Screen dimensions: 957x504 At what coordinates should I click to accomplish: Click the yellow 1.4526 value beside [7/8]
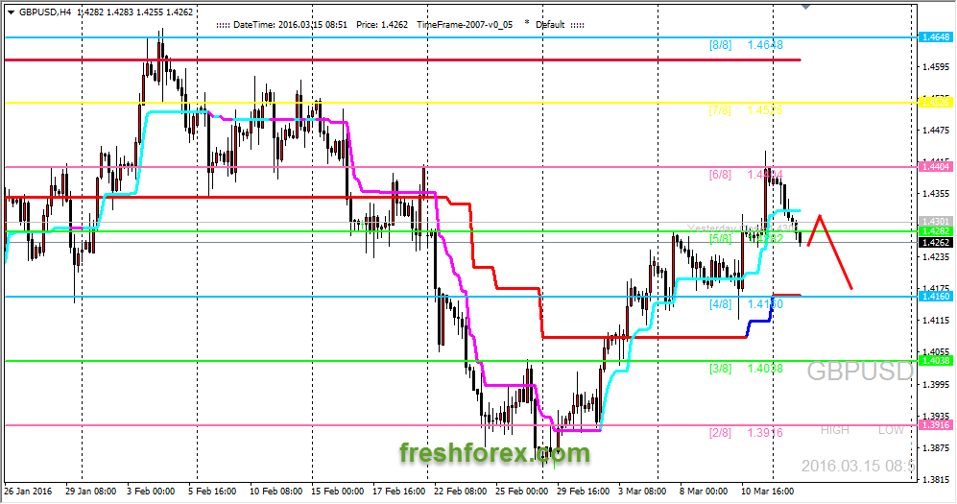click(765, 110)
